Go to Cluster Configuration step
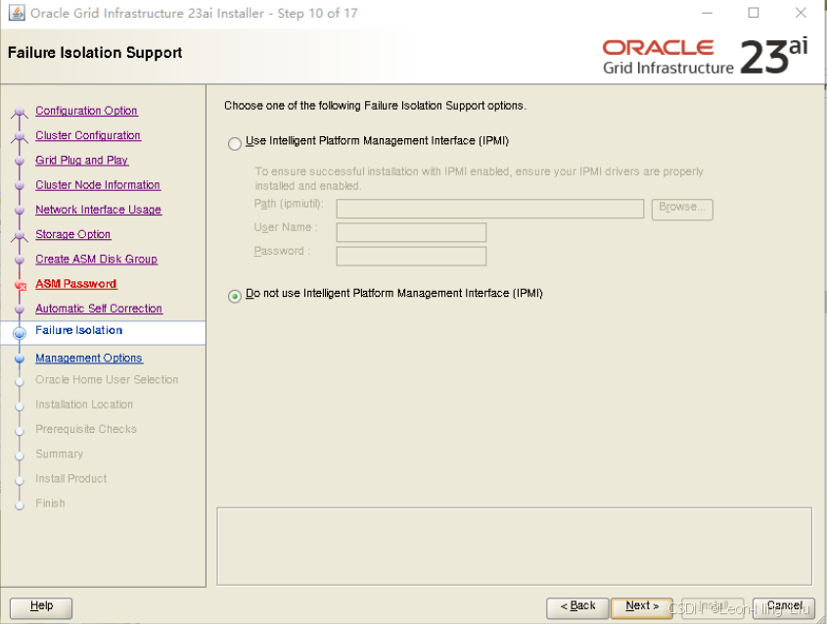 pyautogui.click(x=88, y=136)
